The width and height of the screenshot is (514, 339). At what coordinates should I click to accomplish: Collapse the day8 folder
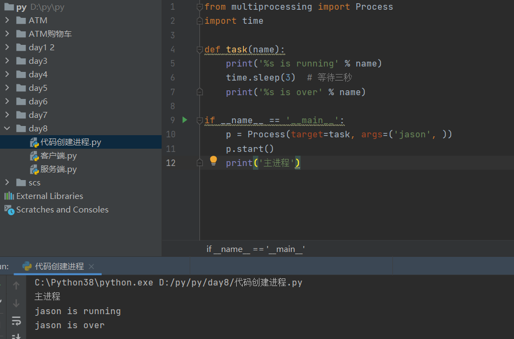click(7, 128)
